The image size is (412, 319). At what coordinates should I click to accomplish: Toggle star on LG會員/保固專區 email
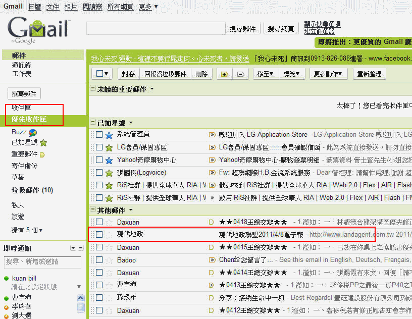pyautogui.click(x=109, y=148)
